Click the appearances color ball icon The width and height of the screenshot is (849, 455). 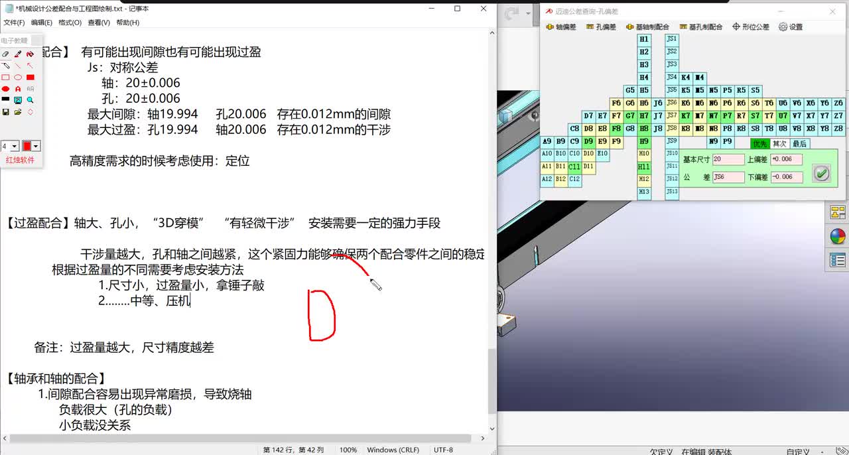click(838, 237)
